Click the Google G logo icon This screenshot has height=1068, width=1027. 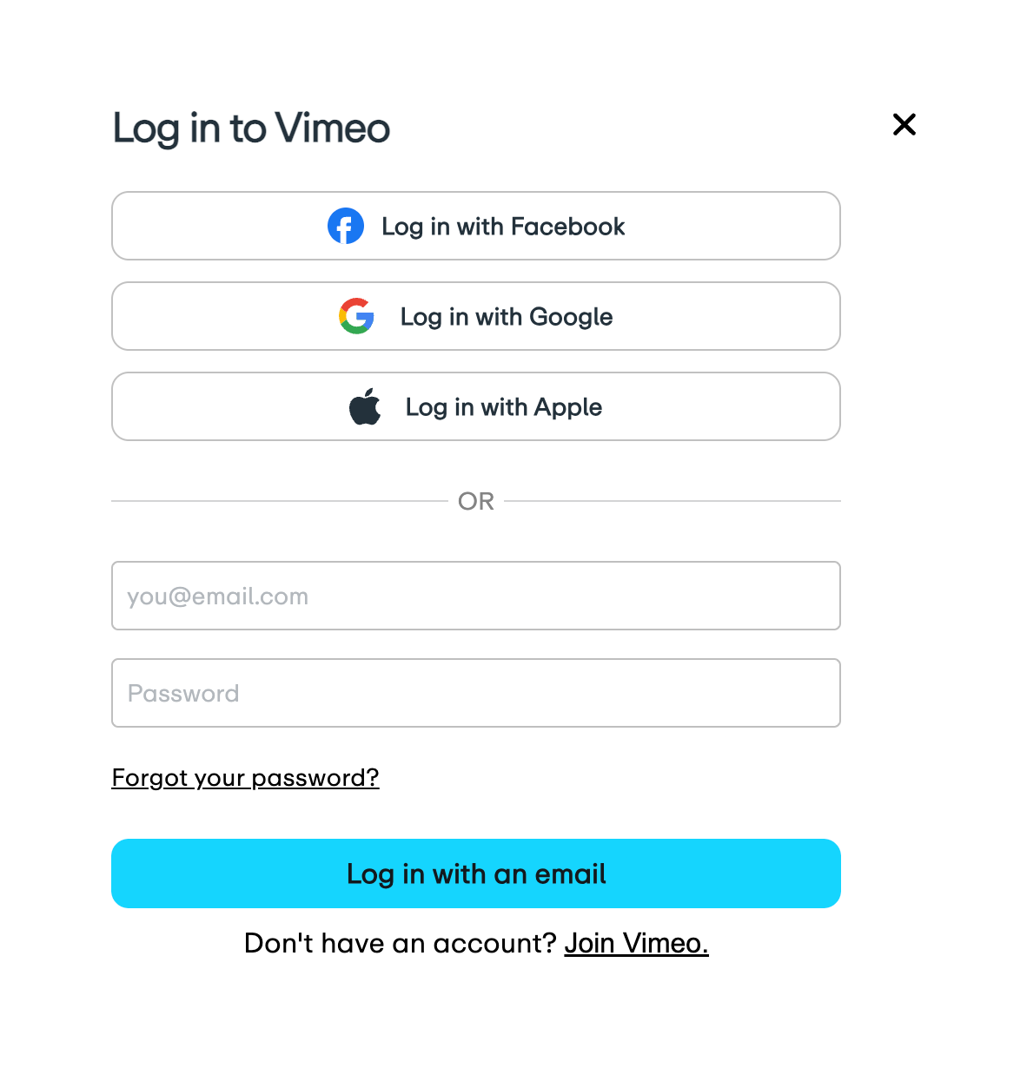356,316
